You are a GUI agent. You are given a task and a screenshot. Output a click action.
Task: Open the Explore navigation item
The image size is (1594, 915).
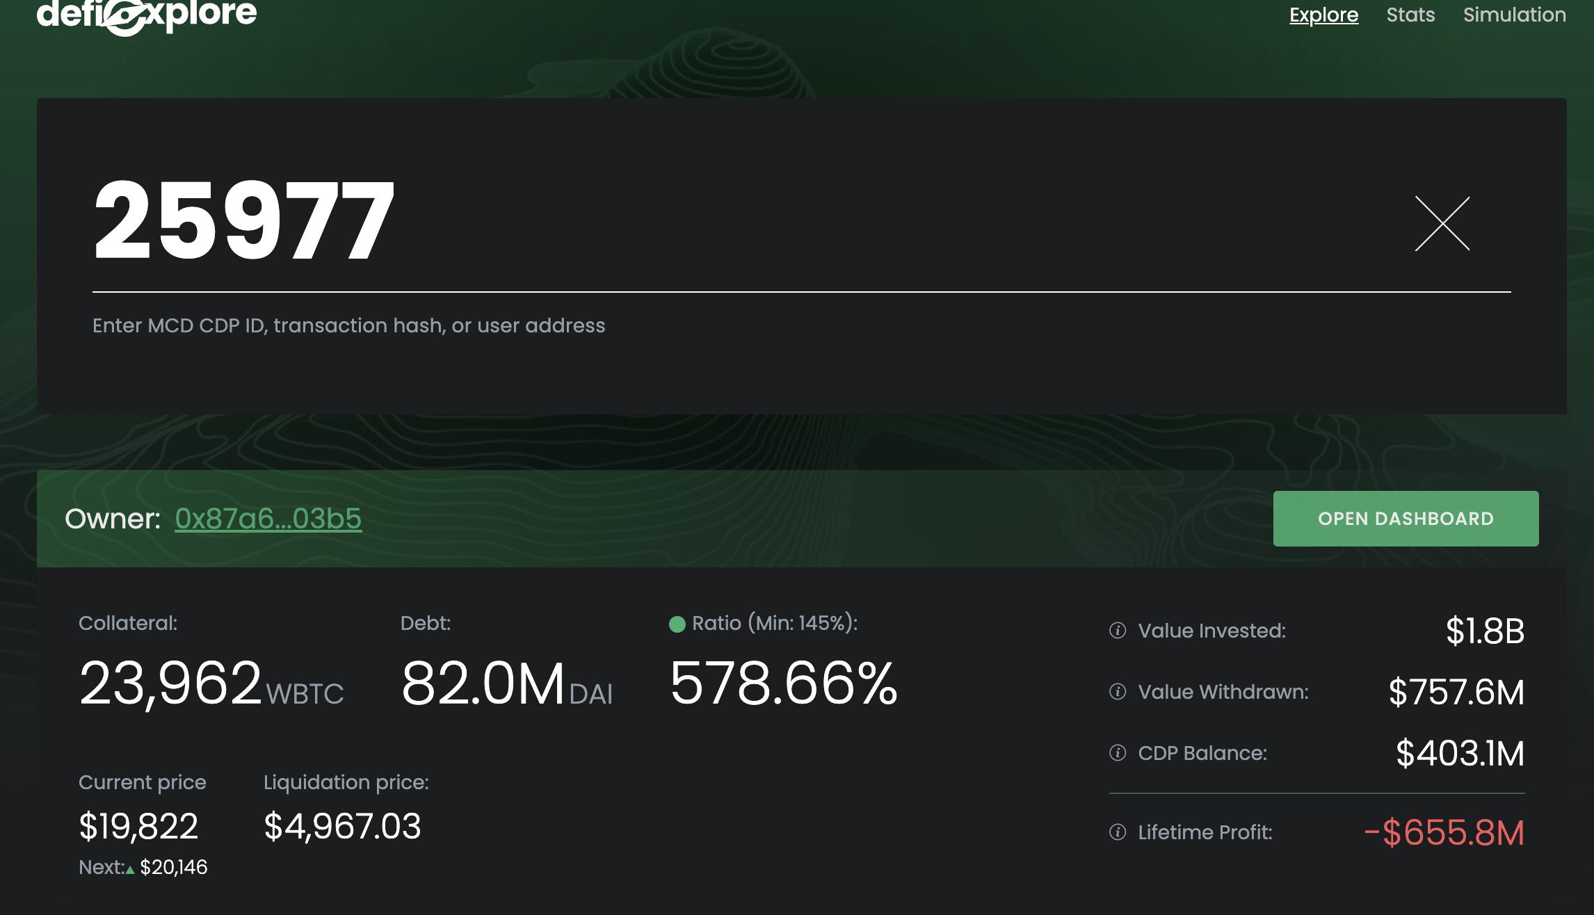point(1323,15)
